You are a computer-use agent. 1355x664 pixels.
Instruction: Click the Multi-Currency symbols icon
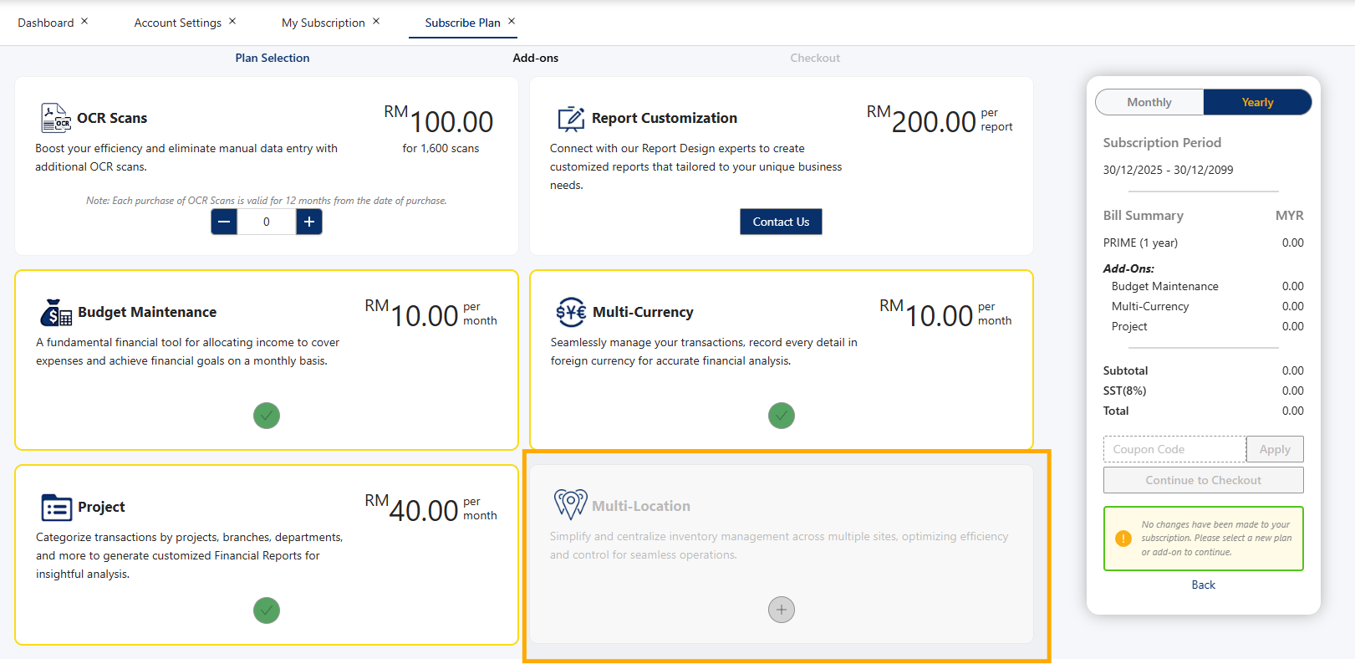click(x=571, y=312)
